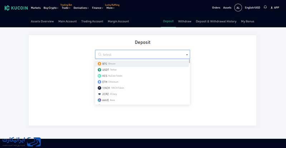Open the My Bonus tab
The width and height of the screenshot is (286, 148).
click(247, 21)
